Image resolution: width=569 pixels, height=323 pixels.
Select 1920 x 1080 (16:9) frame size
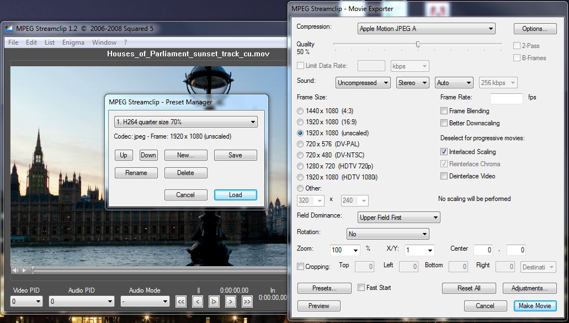tap(300, 122)
